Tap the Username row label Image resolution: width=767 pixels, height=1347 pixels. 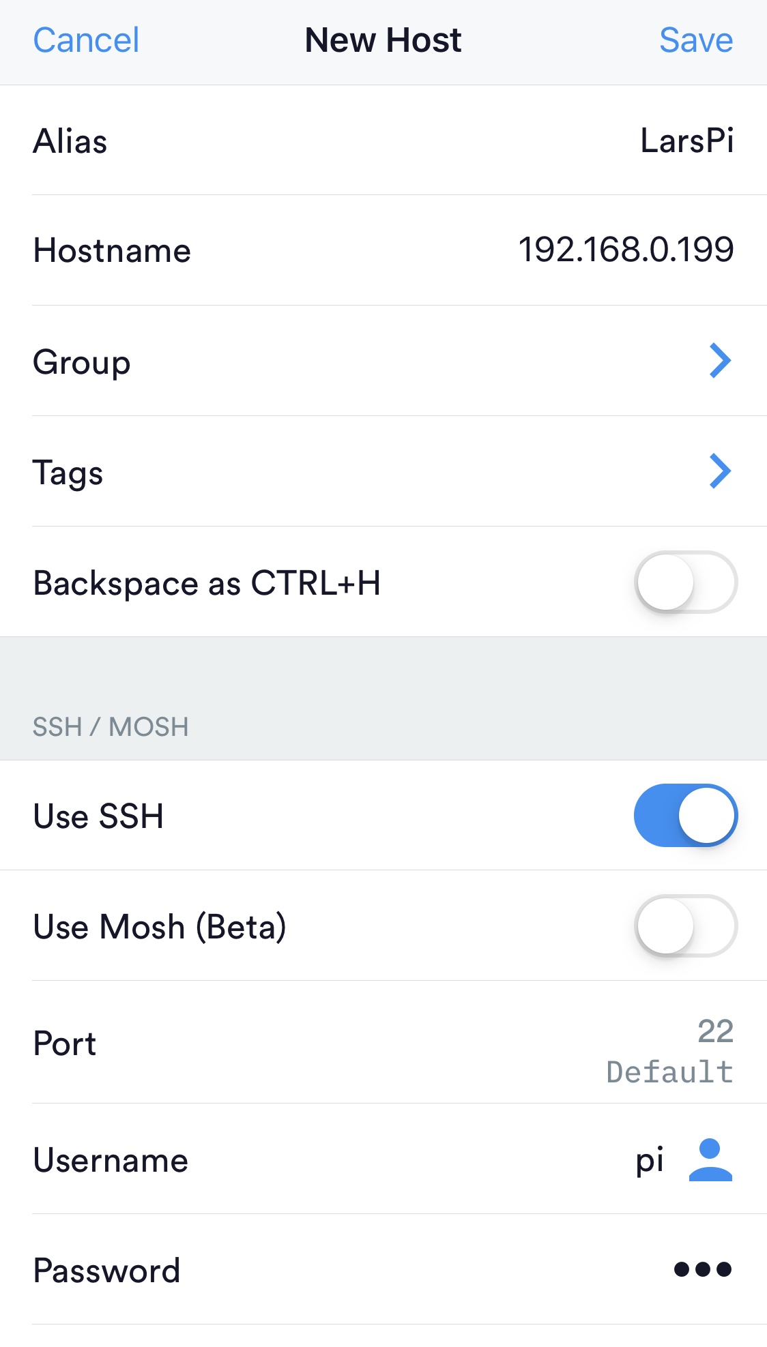pos(111,1161)
